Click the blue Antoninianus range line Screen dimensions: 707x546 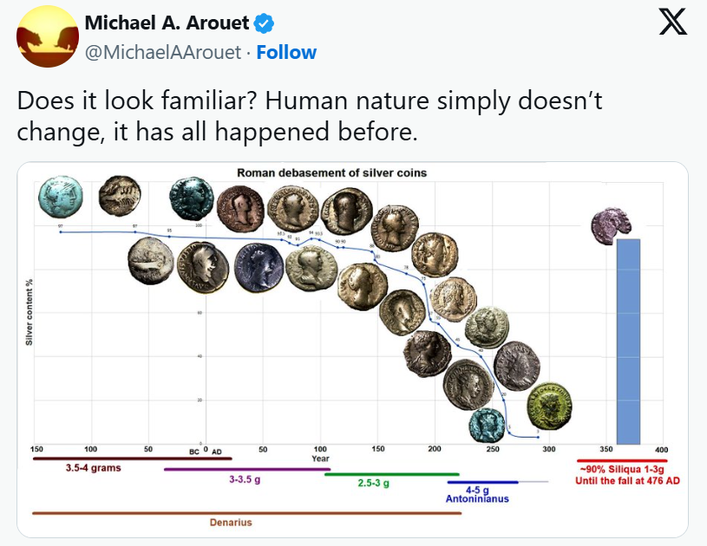pos(482,482)
